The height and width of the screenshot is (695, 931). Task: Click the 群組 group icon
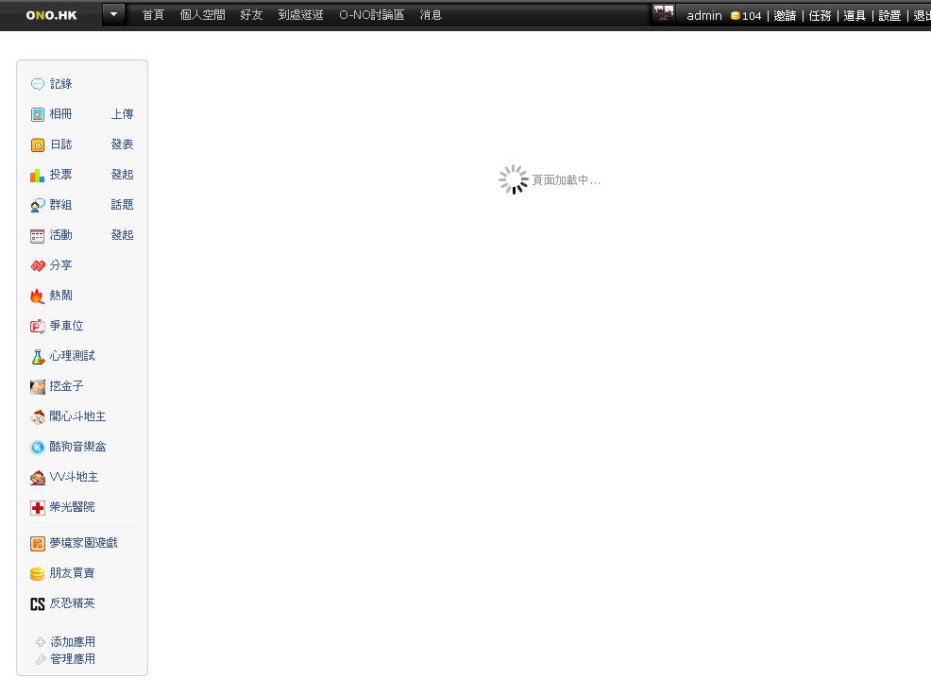(x=38, y=206)
